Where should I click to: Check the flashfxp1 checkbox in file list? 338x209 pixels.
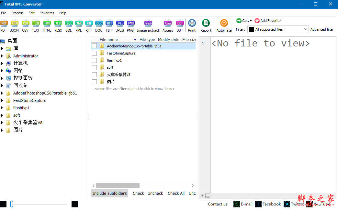pyautogui.click(x=95, y=60)
